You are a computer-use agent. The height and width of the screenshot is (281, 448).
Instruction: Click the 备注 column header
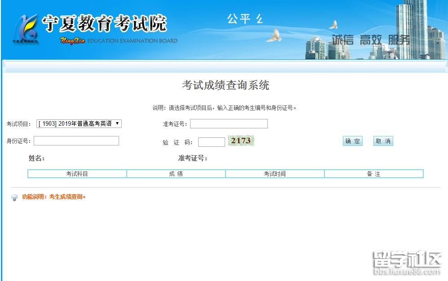click(373, 174)
